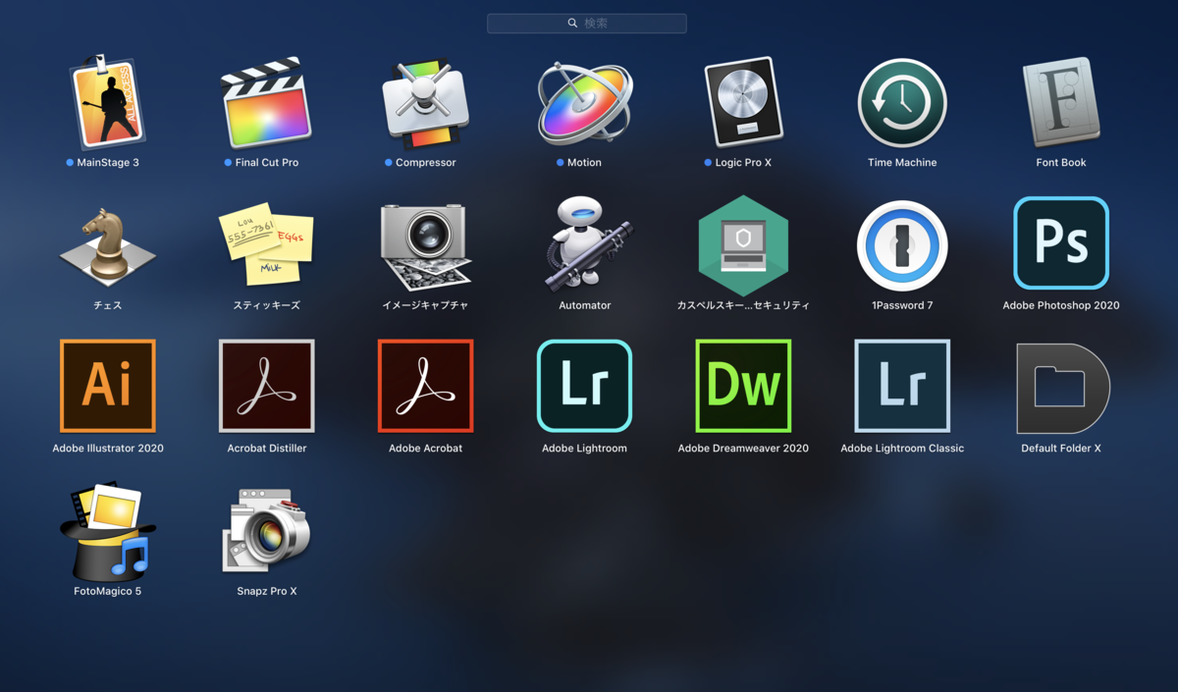Screen dimensions: 1178x692
Task: Launch the 1Password 7 icon
Action: coord(902,246)
